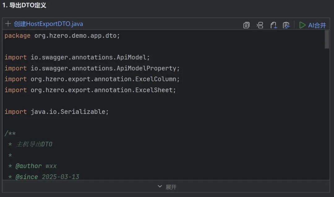The width and height of the screenshot is (334, 197).
Task: Open the 创建HostExportDTO.java file link
Action: coord(48,24)
